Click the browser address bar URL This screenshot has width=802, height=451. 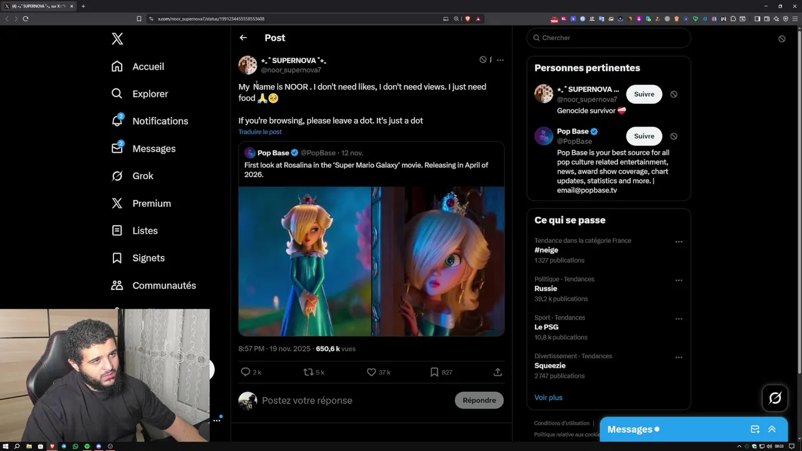(x=211, y=19)
